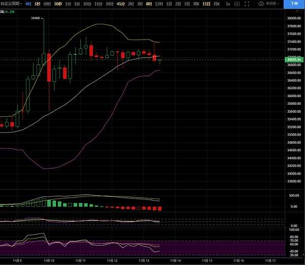Choose the 45分 interval
This screenshot has width=305, height=265.
(120, 4)
